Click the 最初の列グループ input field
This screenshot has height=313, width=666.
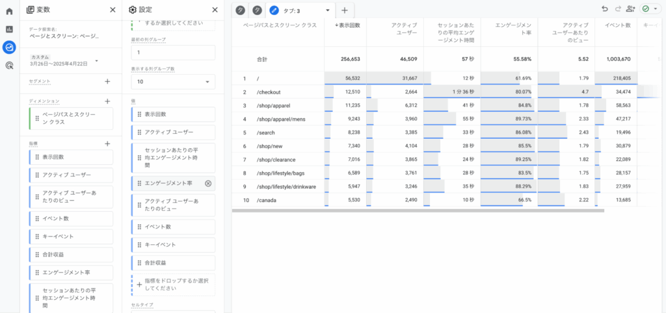pos(173,53)
